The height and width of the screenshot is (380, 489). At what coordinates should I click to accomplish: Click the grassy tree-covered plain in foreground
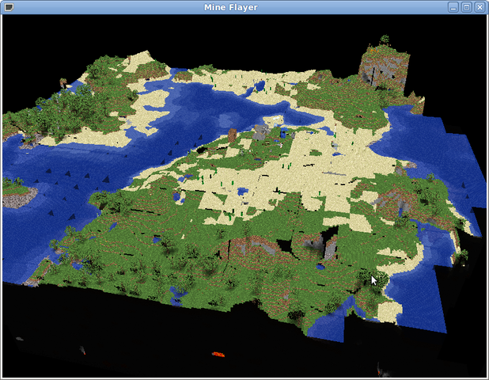coord(158,269)
